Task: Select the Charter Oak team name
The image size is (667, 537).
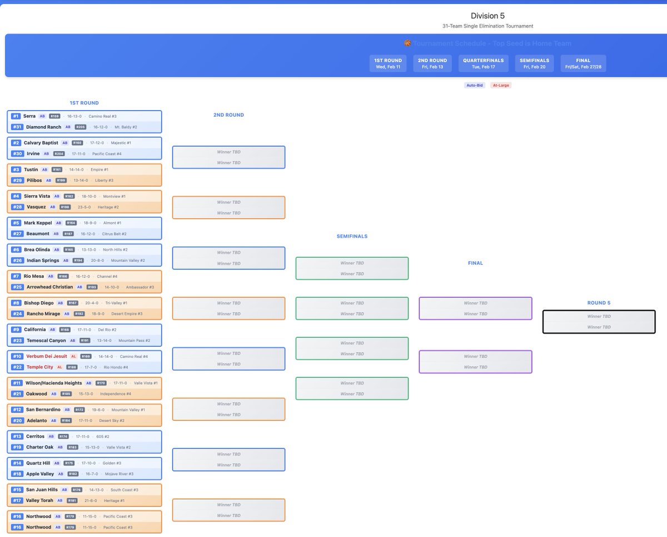Action: coord(40,447)
